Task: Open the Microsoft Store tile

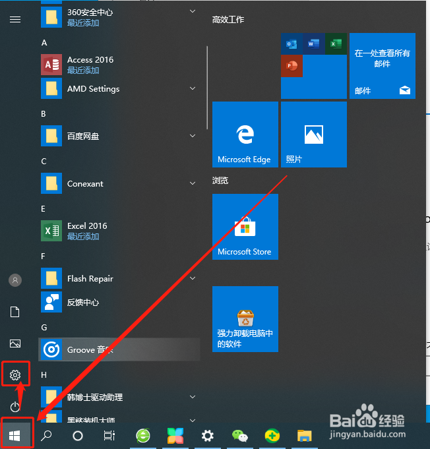Action: (245, 227)
